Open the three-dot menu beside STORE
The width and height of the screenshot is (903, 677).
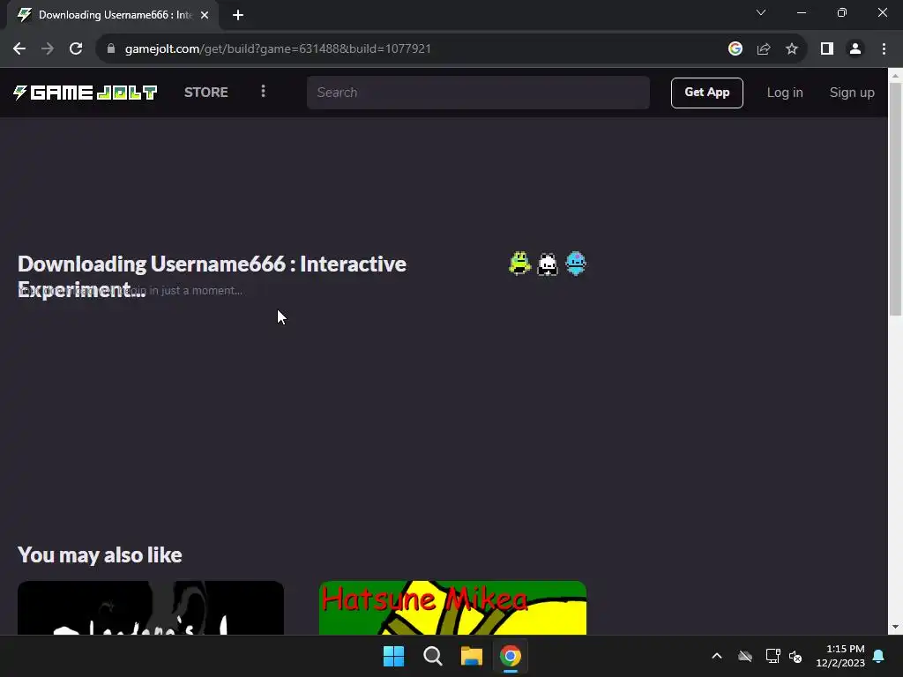point(263,92)
